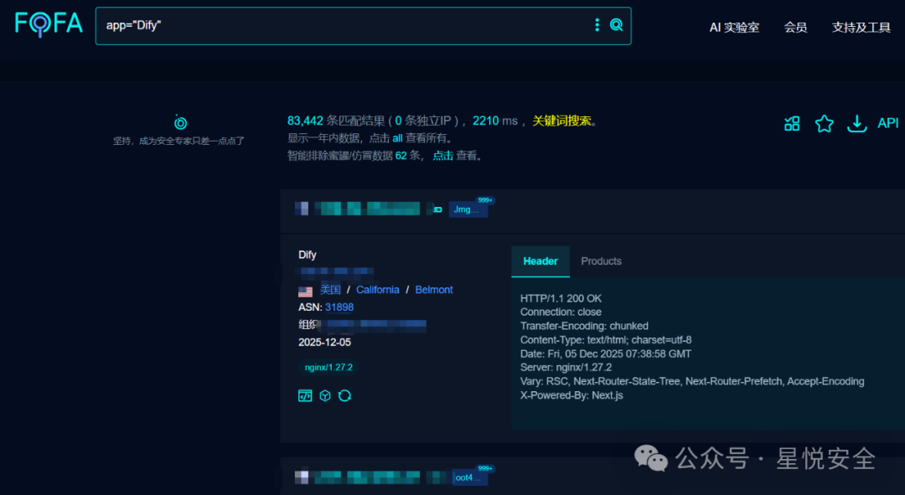Click the FOFA logo
This screenshot has height=495, width=905.
pos(49,24)
